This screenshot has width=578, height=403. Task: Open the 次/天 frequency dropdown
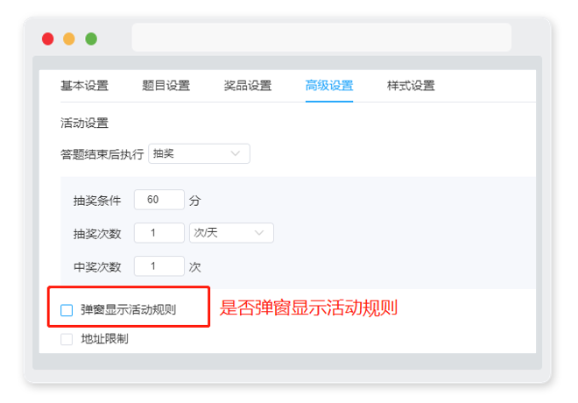231,233
